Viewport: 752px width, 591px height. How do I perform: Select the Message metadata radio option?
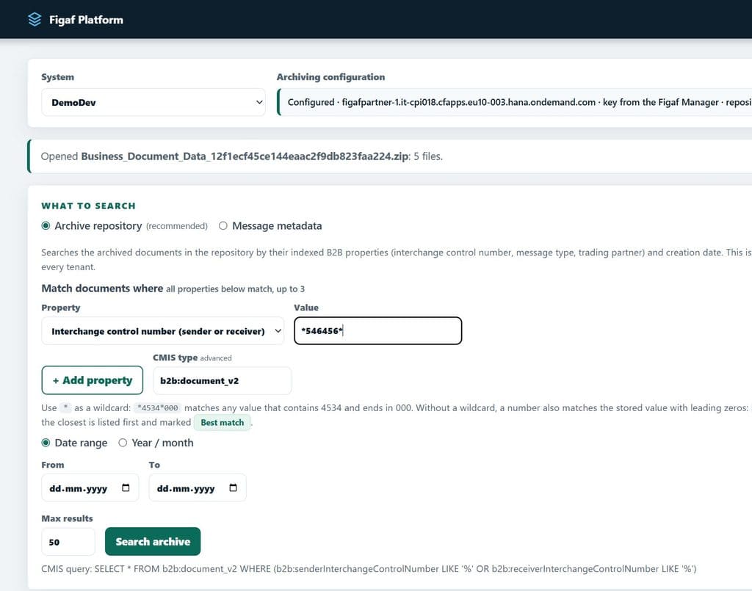(x=223, y=226)
